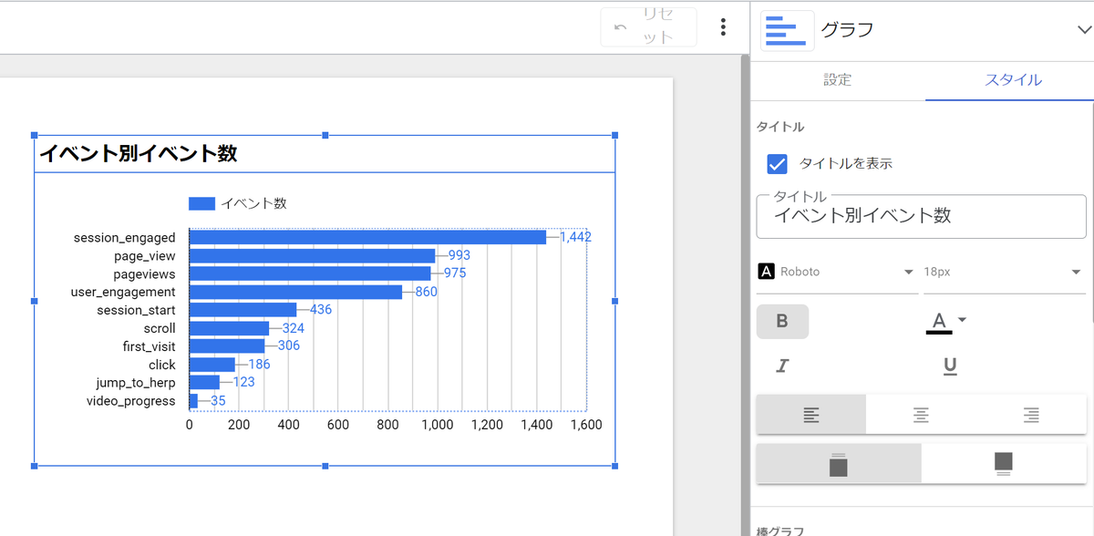Open the title font color picker
This screenshot has width=1094, height=536.
click(x=945, y=321)
